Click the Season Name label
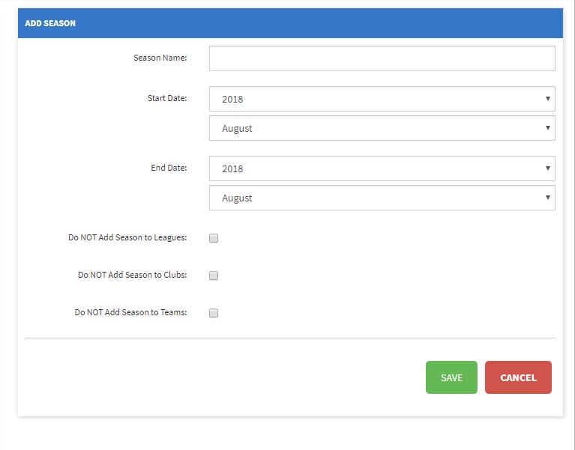575x450 pixels. click(x=160, y=58)
